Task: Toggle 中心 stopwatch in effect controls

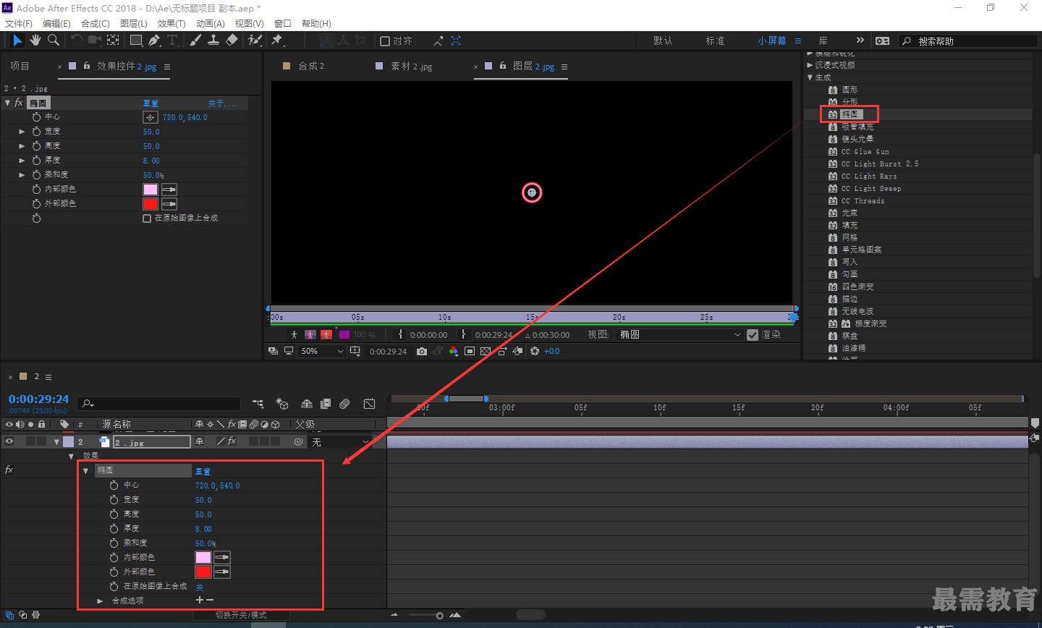Action: coord(36,117)
